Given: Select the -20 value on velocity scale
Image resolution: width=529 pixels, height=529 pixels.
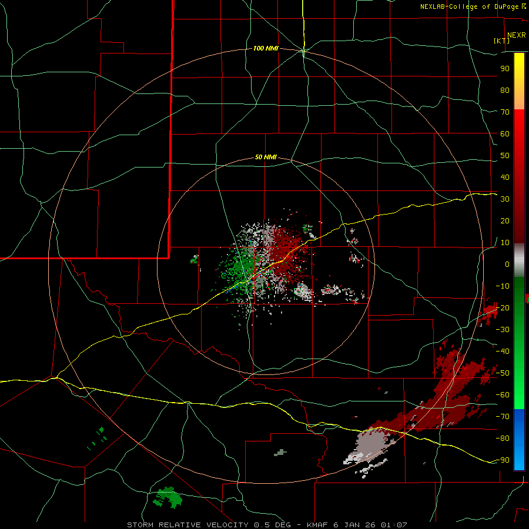Looking at the screenshot, I should pos(503,307).
